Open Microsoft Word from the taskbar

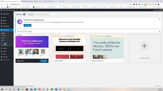(56, 89)
